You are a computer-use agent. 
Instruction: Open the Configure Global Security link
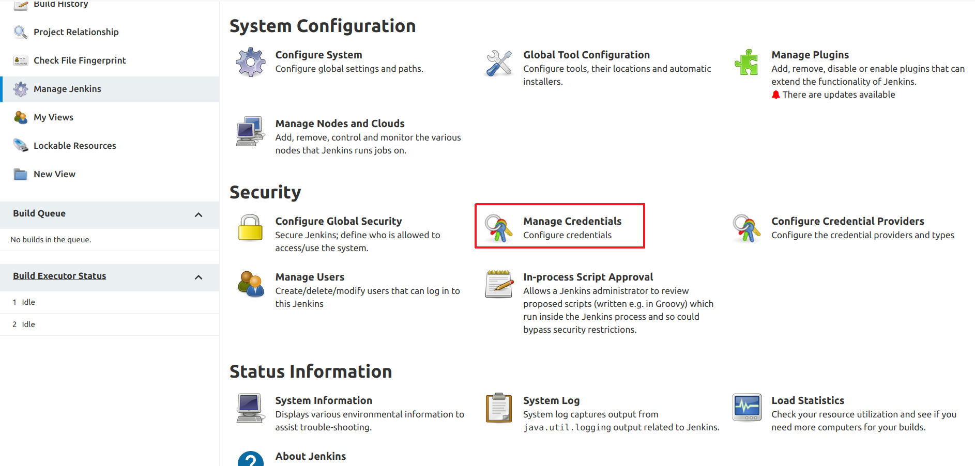(338, 221)
